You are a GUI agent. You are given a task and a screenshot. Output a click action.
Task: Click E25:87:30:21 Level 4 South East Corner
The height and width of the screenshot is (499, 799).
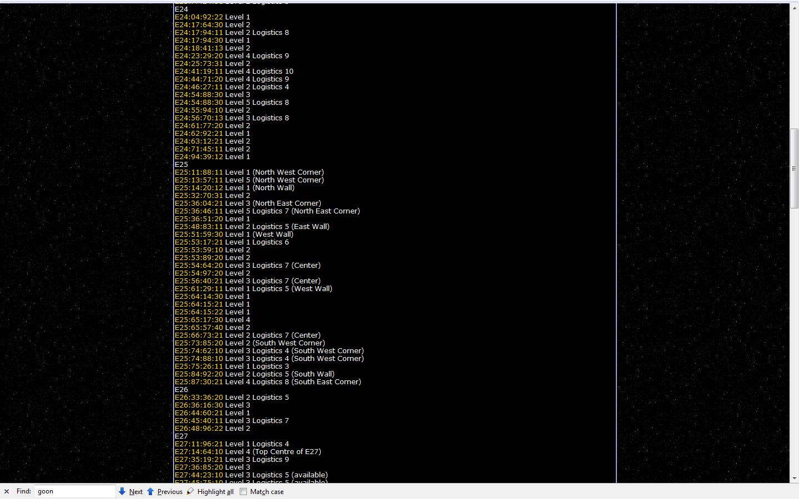(268, 381)
